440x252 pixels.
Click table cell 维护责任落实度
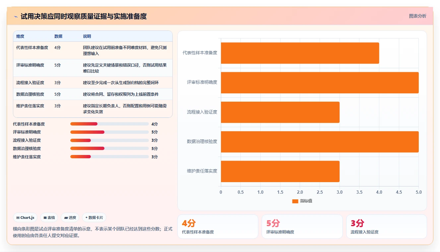[x=30, y=106]
